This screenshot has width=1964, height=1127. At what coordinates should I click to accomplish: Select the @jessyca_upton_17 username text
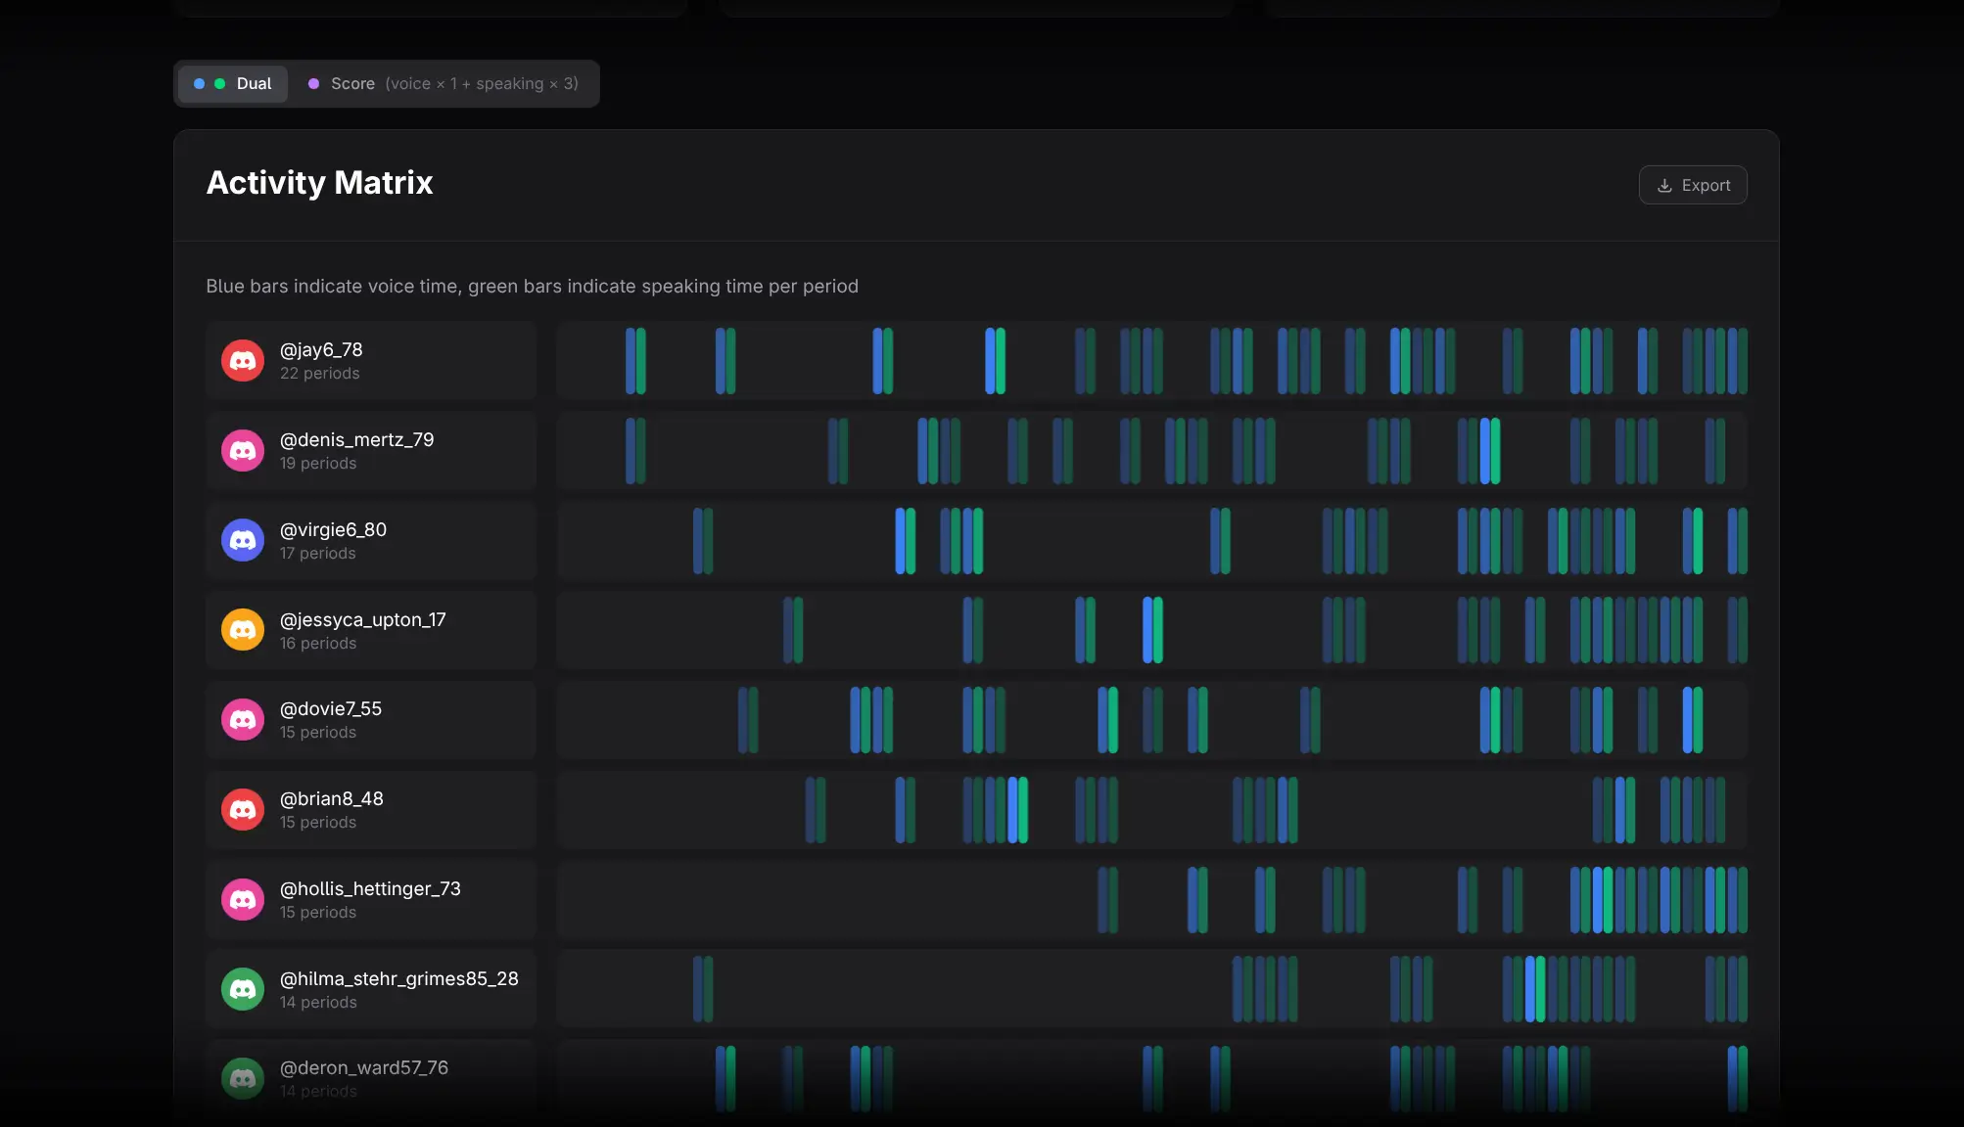tap(362, 619)
